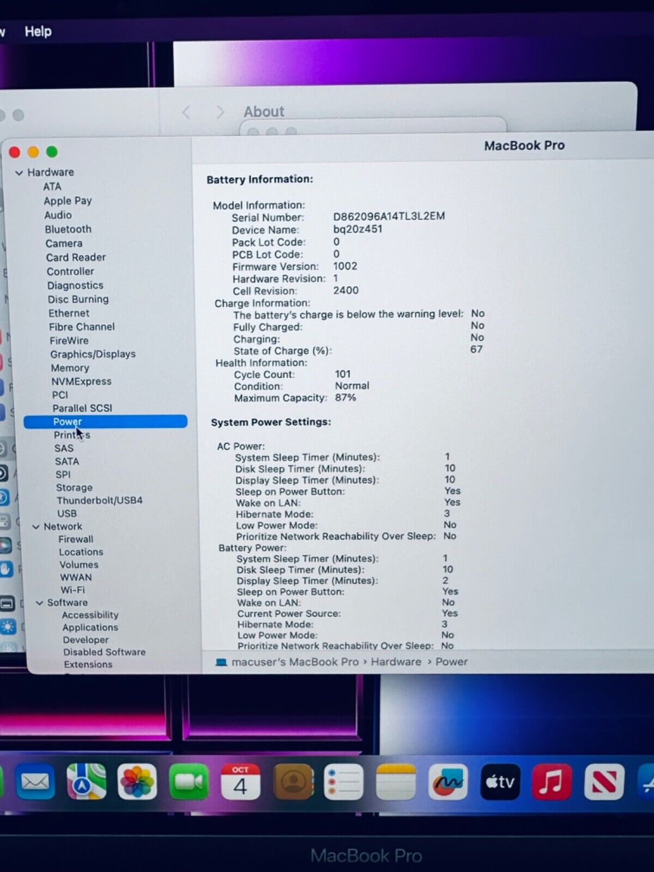This screenshot has height=872, width=654.
Task: Collapse the Software section chevron
Action: pyautogui.click(x=39, y=603)
